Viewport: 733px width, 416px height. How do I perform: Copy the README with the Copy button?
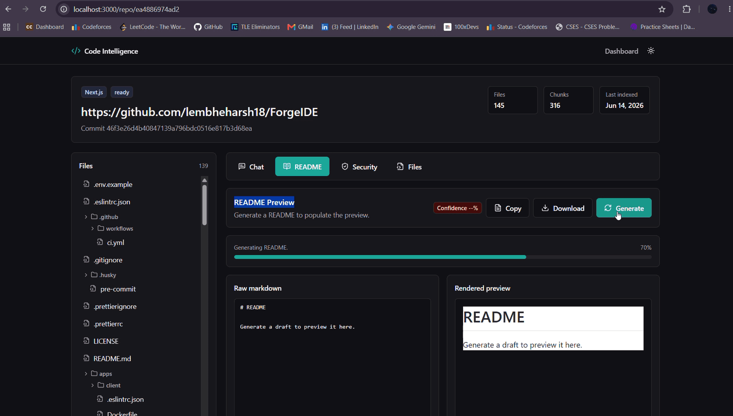coord(508,208)
